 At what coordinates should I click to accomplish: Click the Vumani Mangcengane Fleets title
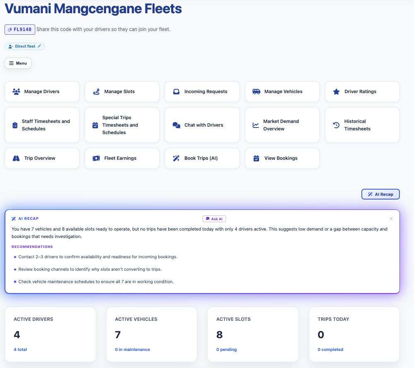pos(93,9)
